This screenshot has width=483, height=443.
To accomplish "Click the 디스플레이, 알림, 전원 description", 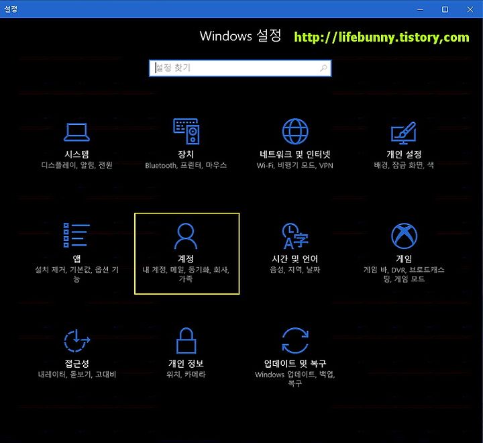I will 76,165.
